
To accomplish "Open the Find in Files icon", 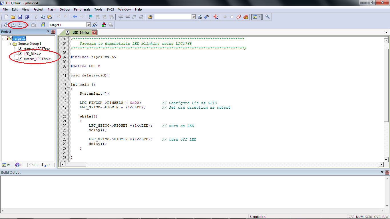I will [150, 17].
